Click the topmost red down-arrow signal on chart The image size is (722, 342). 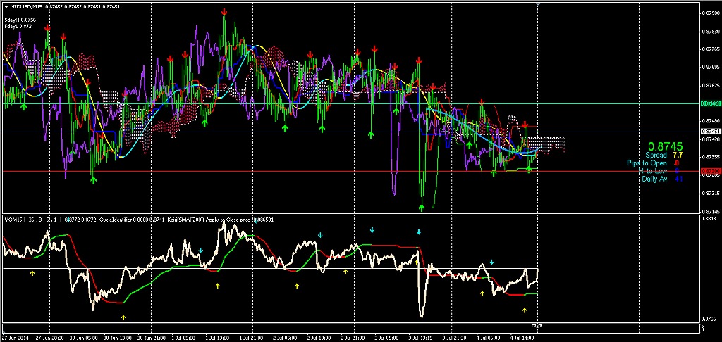pos(224,13)
